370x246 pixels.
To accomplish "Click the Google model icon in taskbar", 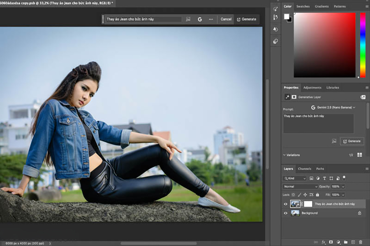I will (x=200, y=19).
